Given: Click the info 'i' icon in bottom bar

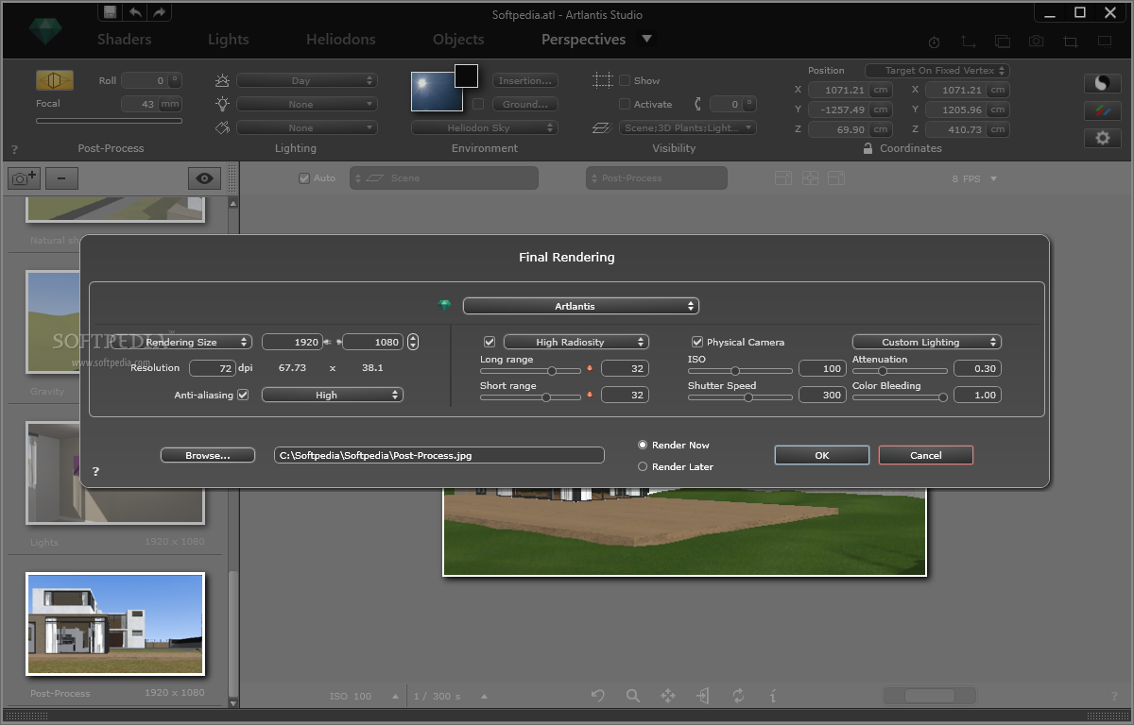Looking at the screenshot, I should coord(773,696).
